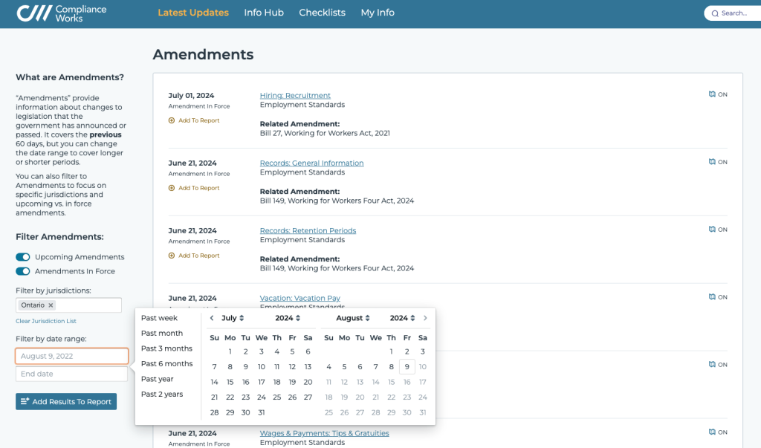761x448 pixels.
Task: Toggle Upcoming Amendments switch
Action: coord(23,257)
